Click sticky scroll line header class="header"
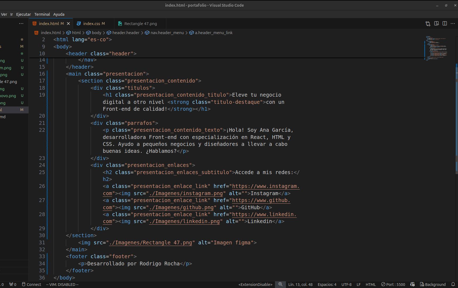 point(101,54)
